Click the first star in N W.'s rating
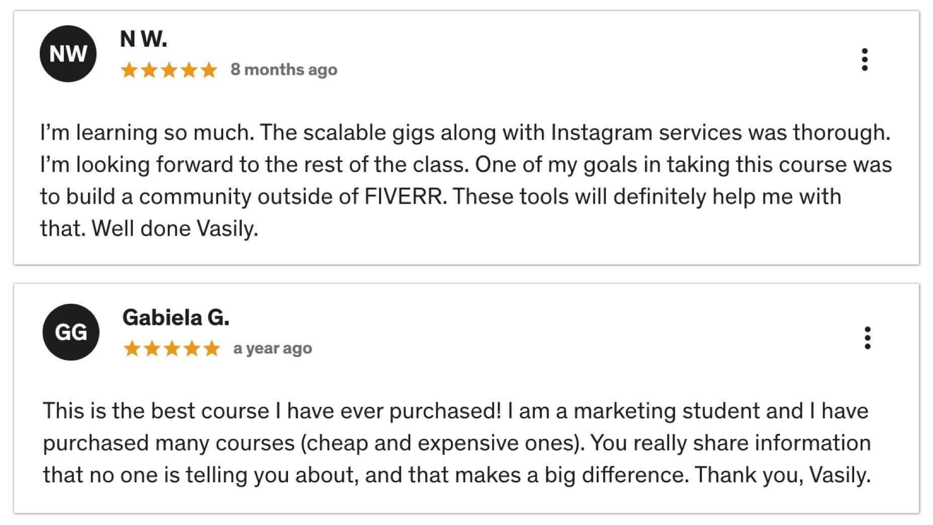Viewport: 933px width, 525px height. click(129, 70)
